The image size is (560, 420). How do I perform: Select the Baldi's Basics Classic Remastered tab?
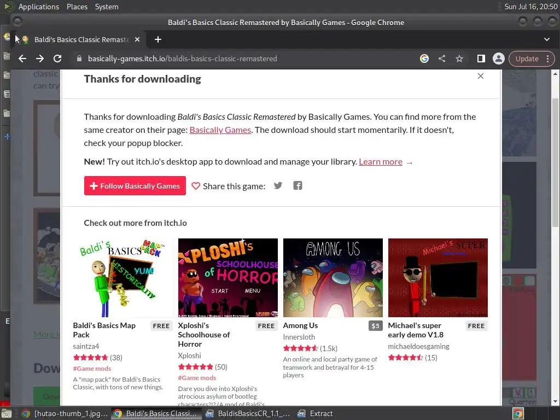coord(81,39)
